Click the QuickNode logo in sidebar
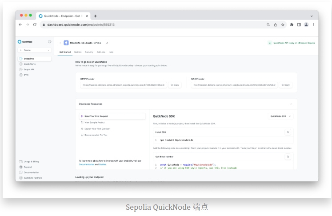The width and height of the screenshot is (332, 216). [x=25, y=42]
